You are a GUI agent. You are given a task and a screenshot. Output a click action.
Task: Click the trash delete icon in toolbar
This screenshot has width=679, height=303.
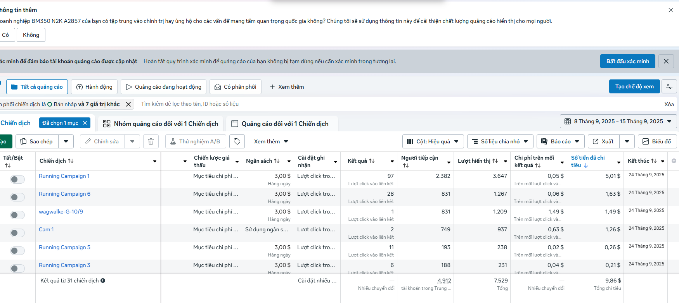click(151, 141)
